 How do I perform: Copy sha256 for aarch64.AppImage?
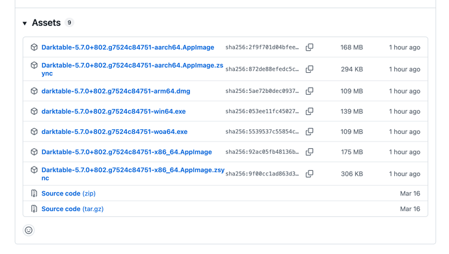pos(310,47)
